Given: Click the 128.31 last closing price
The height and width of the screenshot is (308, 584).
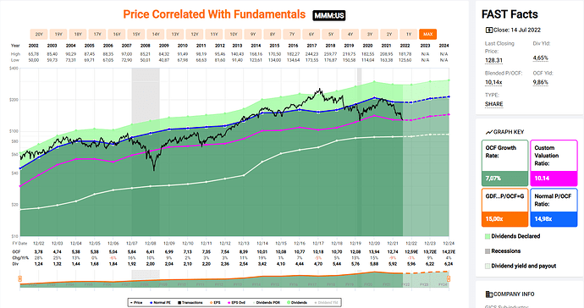Looking at the screenshot, I should pyautogui.click(x=493, y=60).
